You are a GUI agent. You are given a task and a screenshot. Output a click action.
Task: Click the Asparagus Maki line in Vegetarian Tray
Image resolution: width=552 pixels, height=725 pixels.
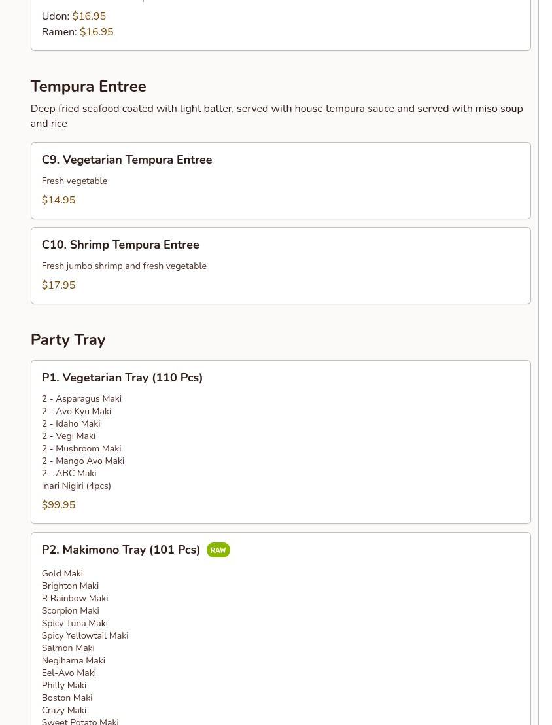[x=82, y=398]
